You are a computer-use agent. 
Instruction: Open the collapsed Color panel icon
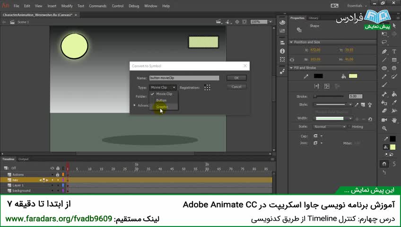282,23
